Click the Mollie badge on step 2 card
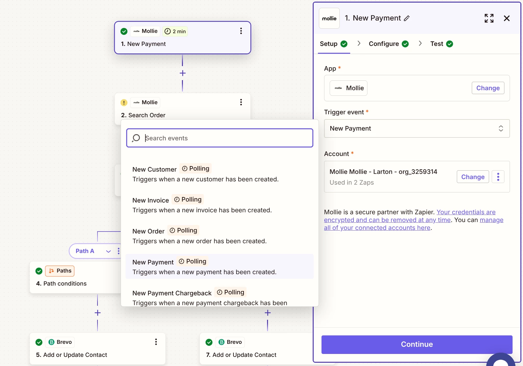The width and height of the screenshot is (523, 366). (145, 103)
